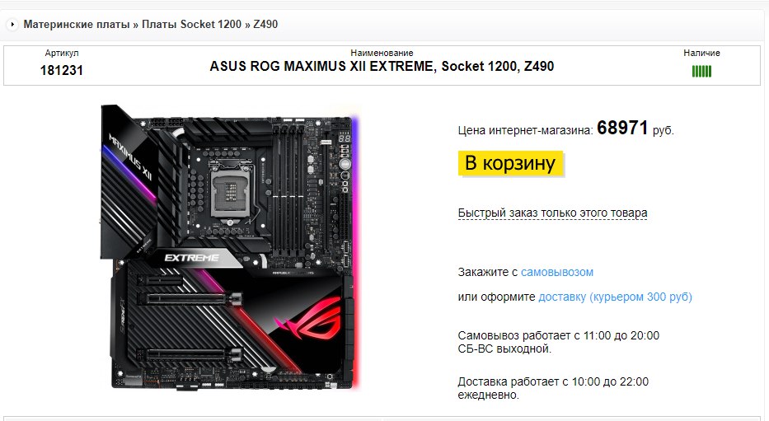Click the Наличие column label

(701, 53)
